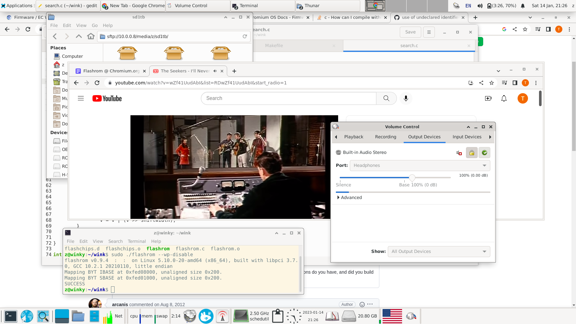The width and height of the screenshot is (576, 324).
Task: Open terminal Help menu
Action: point(156,241)
